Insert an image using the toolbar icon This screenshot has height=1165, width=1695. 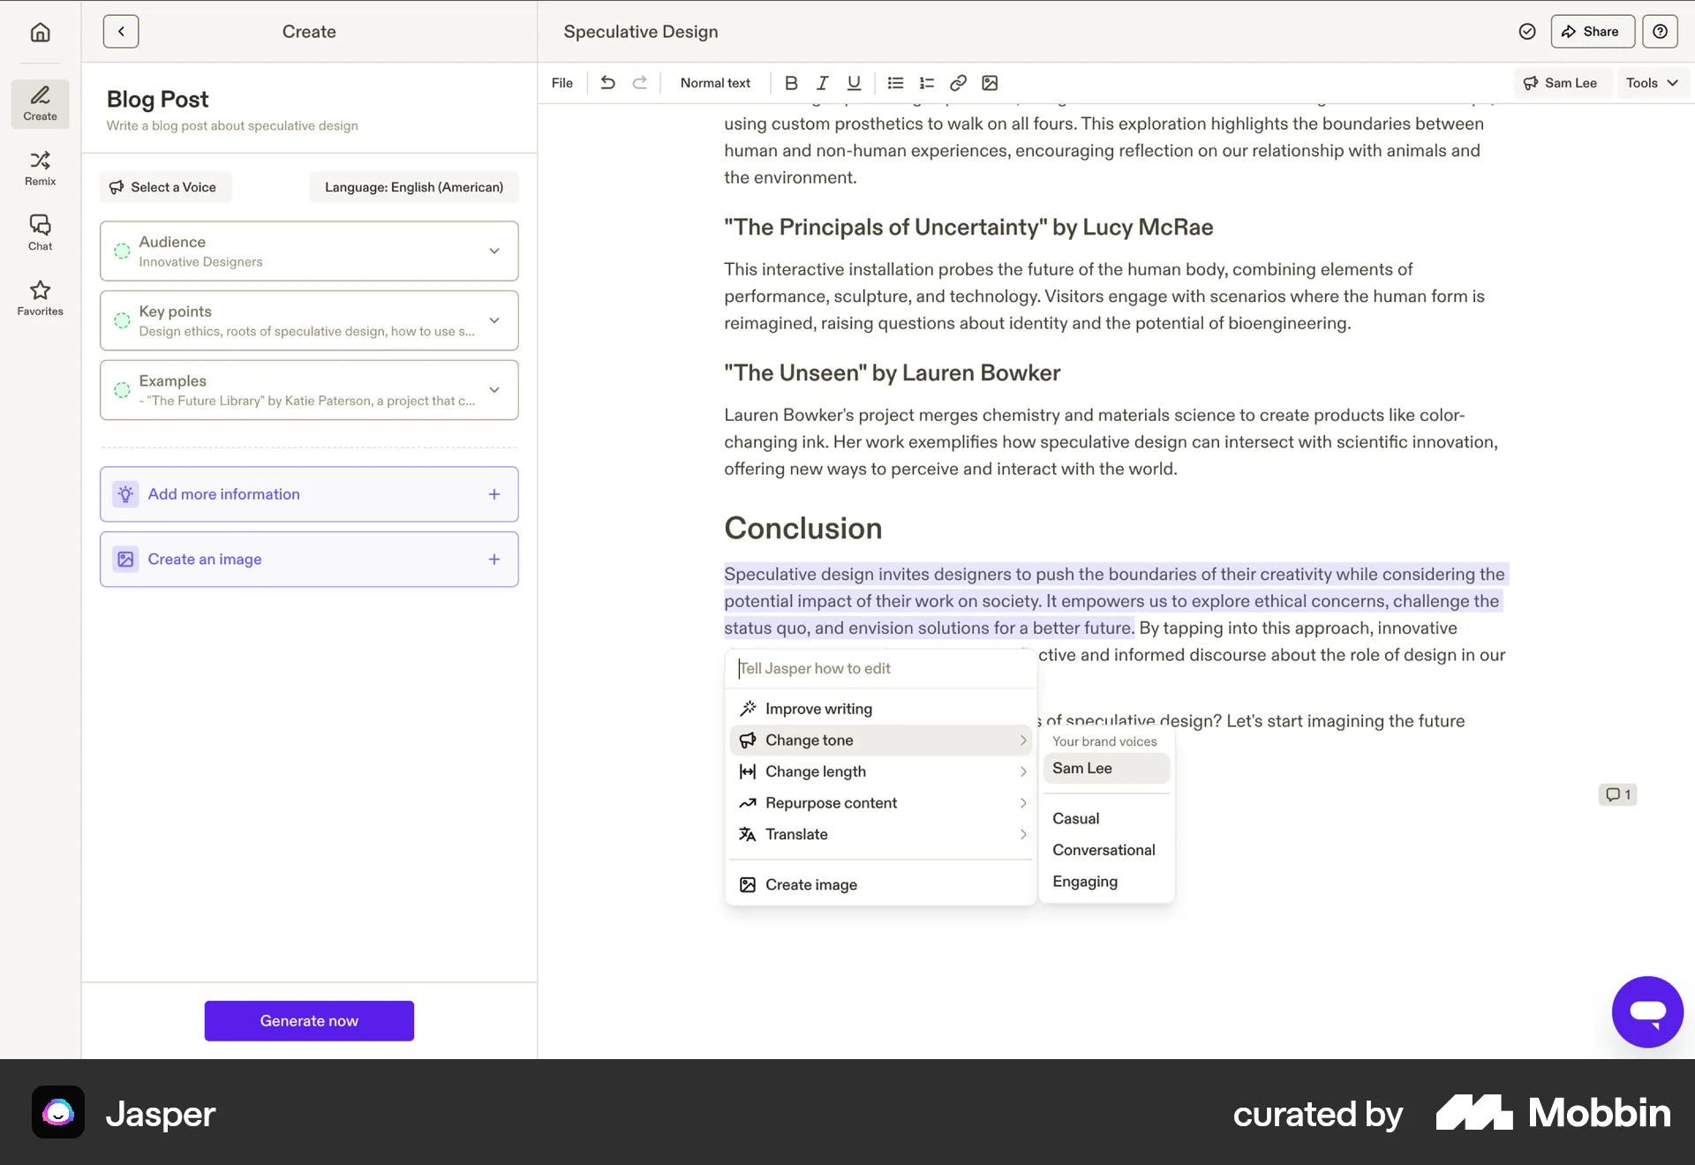[990, 83]
